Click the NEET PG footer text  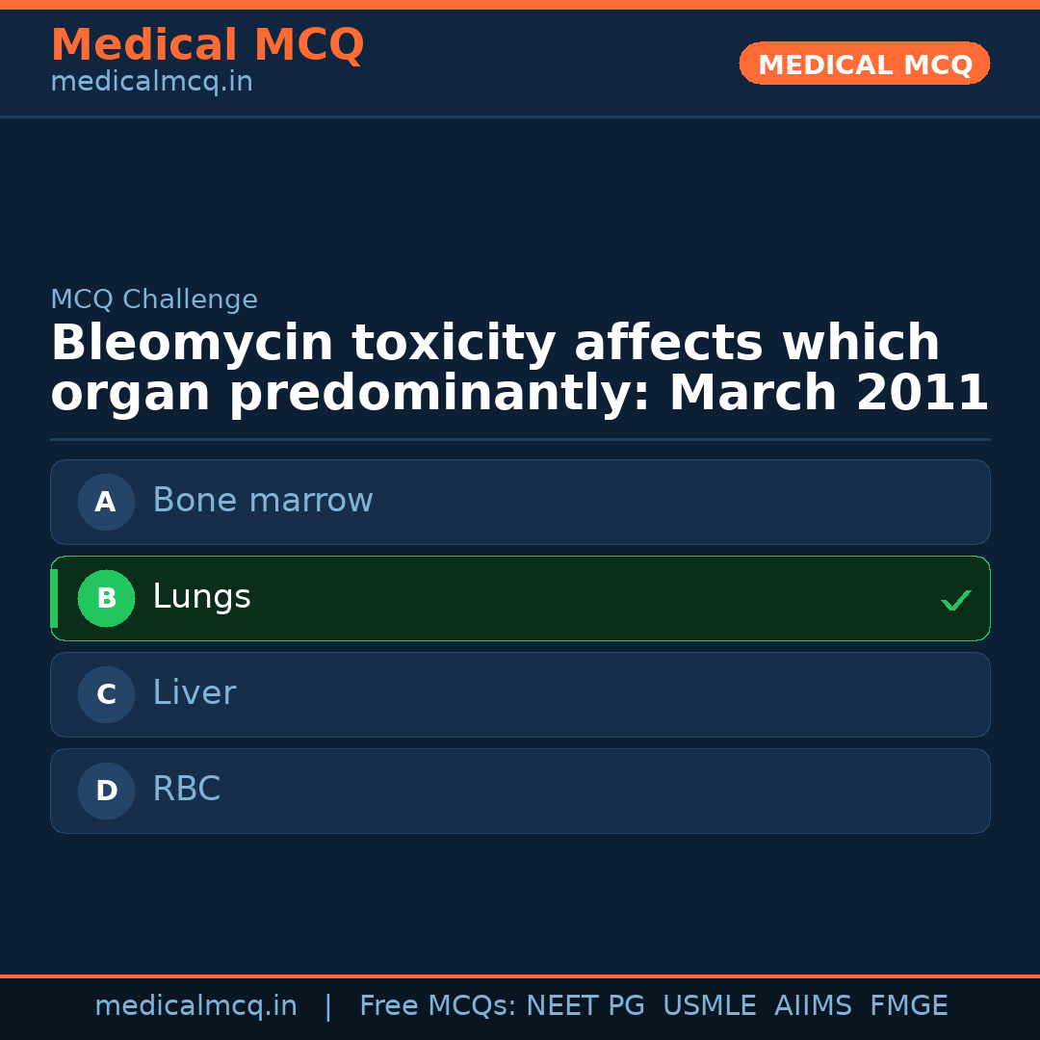point(585,1006)
